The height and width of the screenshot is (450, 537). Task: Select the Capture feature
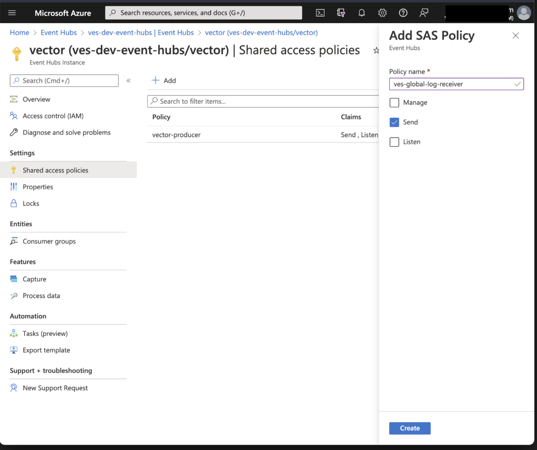click(x=34, y=279)
